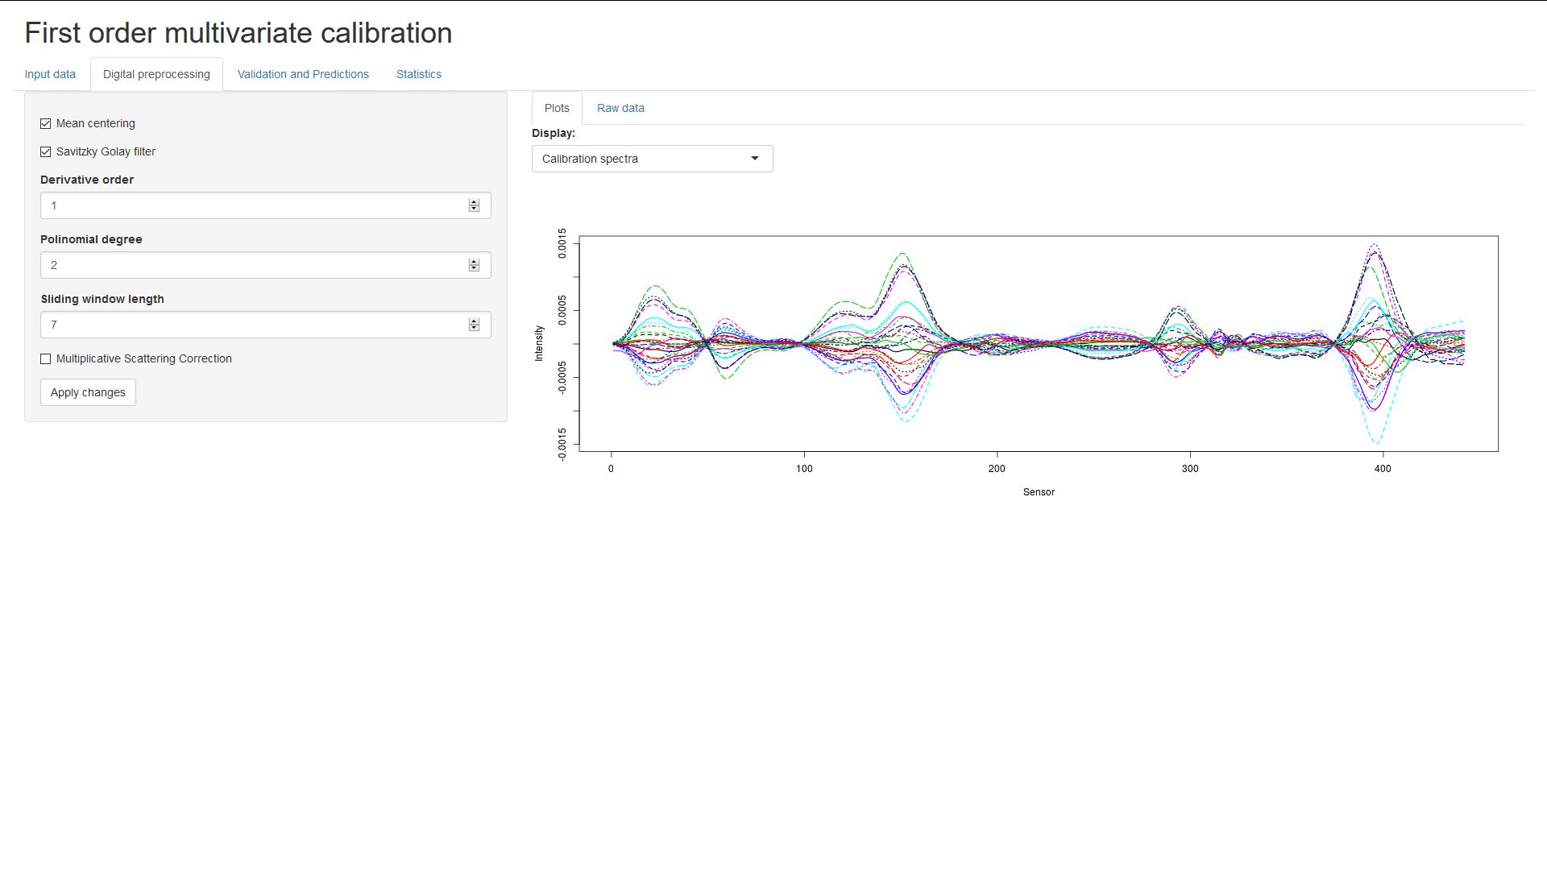Decrease Polinomial degree with down arrow
The image size is (1547, 870).
pos(474,269)
